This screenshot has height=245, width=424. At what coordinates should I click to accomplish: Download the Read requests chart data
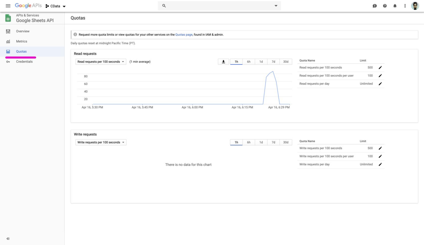tap(223, 62)
